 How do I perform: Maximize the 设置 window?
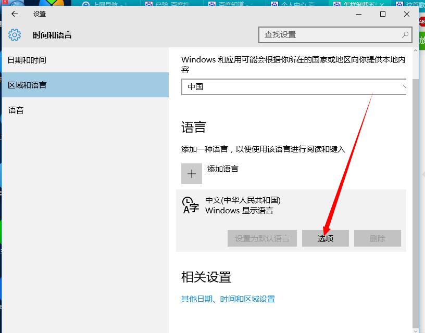tap(383, 14)
